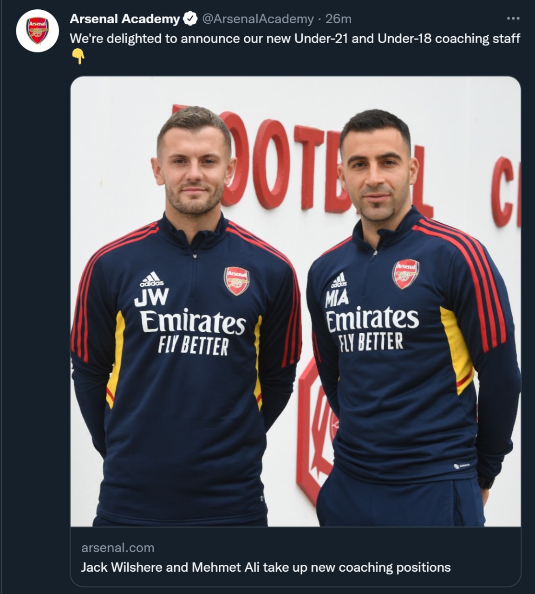Click adidas logo above JW initials
The width and height of the screenshot is (535, 594).
[151, 279]
